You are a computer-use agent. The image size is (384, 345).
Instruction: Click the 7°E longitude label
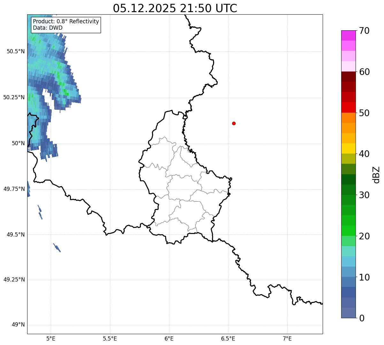tap(287, 338)
